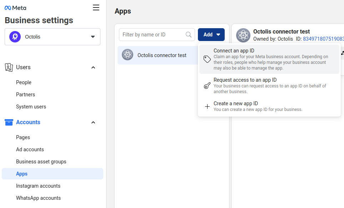Click the app ID number link
This screenshot has height=208, width=344.
coord(323,39)
